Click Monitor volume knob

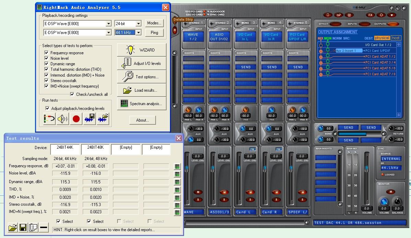tap(384, 201)
